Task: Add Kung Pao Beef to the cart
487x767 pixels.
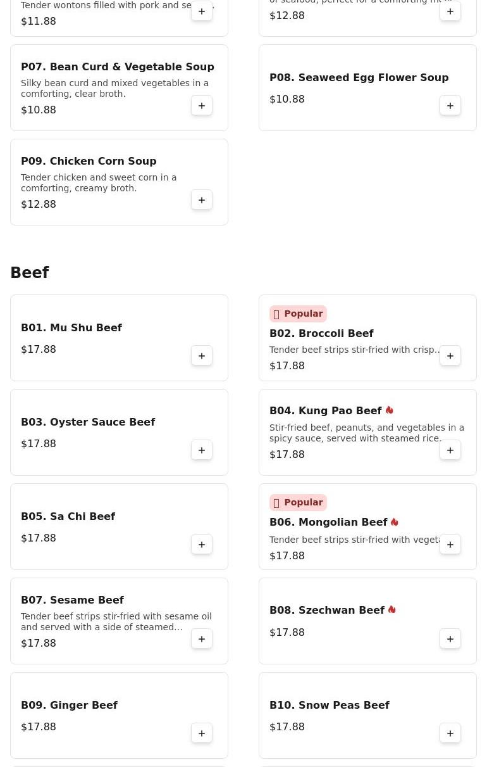Action: point(450,450)
